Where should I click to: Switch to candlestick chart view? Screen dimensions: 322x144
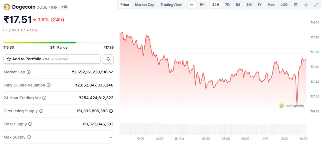point(202,5)
